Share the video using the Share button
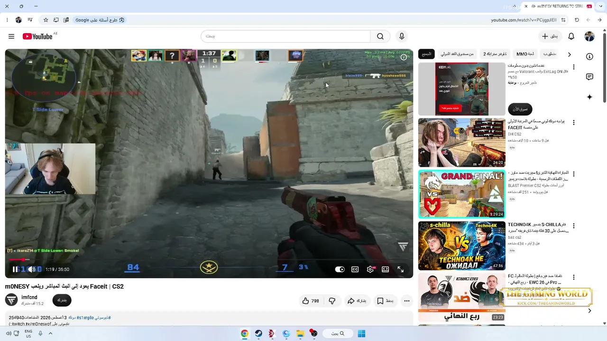 click(357, 301)
